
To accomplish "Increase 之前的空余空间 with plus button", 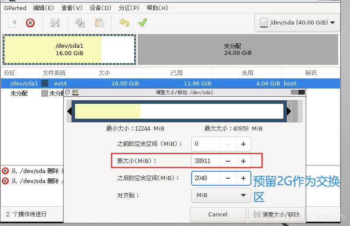I will (x=243, y=144).
